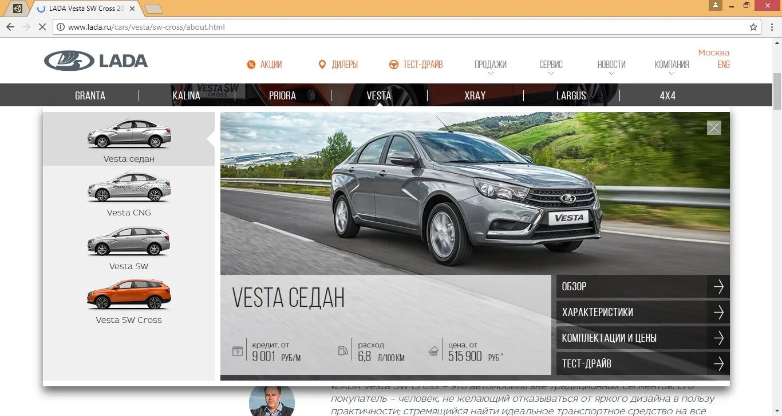Click the pinned Unity tab icon
Viewport: 782px width, 416px height.
tap(18, 9)
